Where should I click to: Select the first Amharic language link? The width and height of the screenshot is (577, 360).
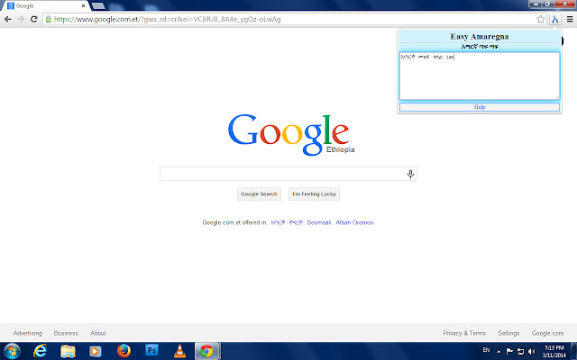(x=278, y=222)
